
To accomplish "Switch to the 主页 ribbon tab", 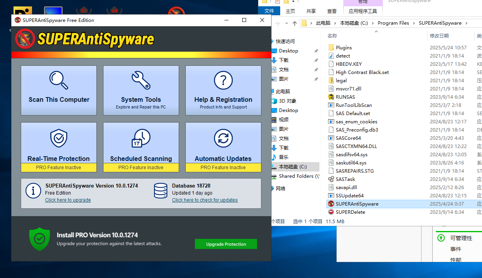I will click(x=290, y=11).
